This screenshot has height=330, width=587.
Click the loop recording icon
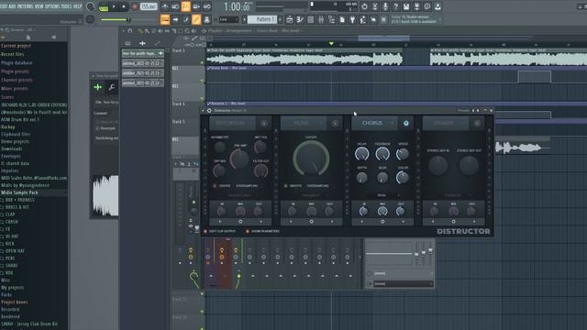[206, 6]
